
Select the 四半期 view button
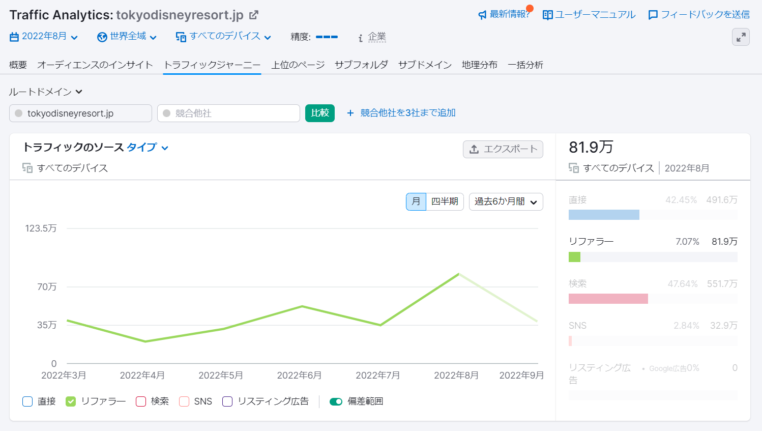[445, 202]
